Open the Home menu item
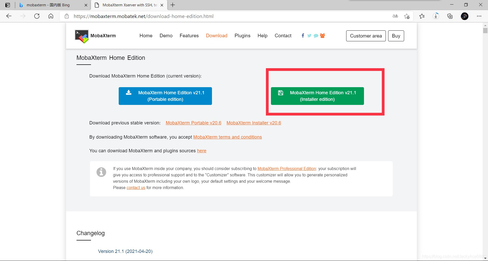This screenshot has width=488, height=261. tap(146, 36)
